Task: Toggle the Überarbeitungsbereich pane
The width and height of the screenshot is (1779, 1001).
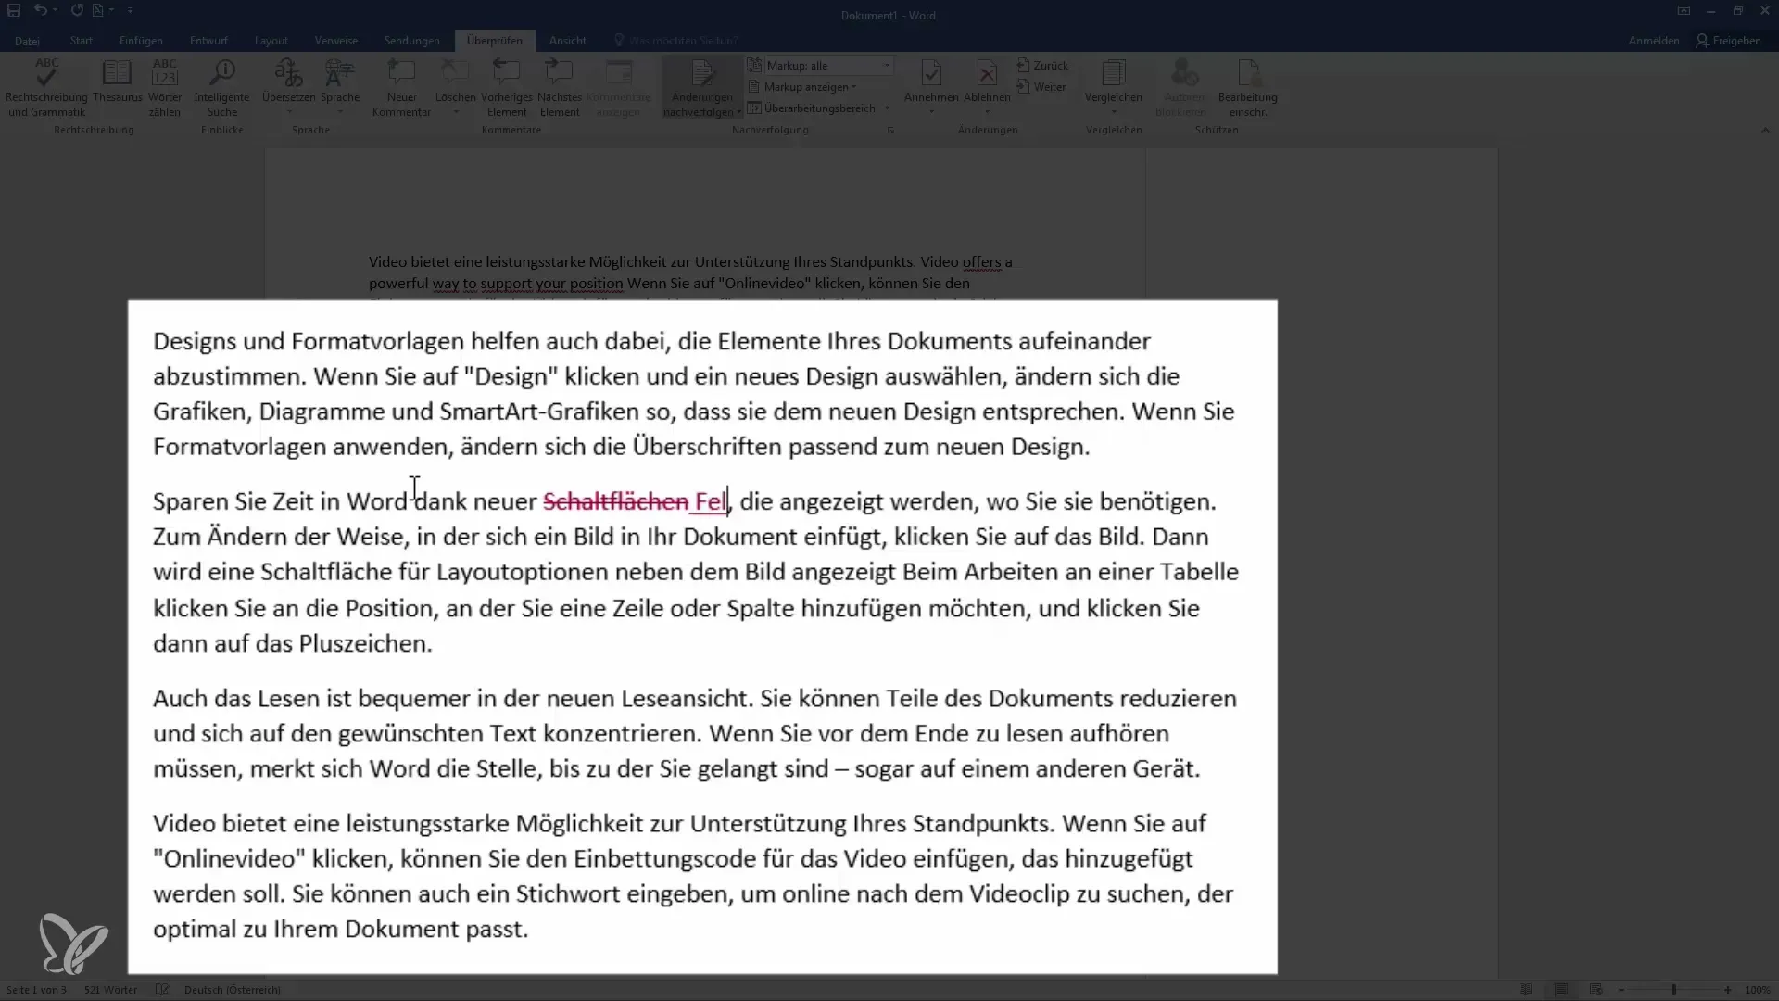Action: coord(812,108)
